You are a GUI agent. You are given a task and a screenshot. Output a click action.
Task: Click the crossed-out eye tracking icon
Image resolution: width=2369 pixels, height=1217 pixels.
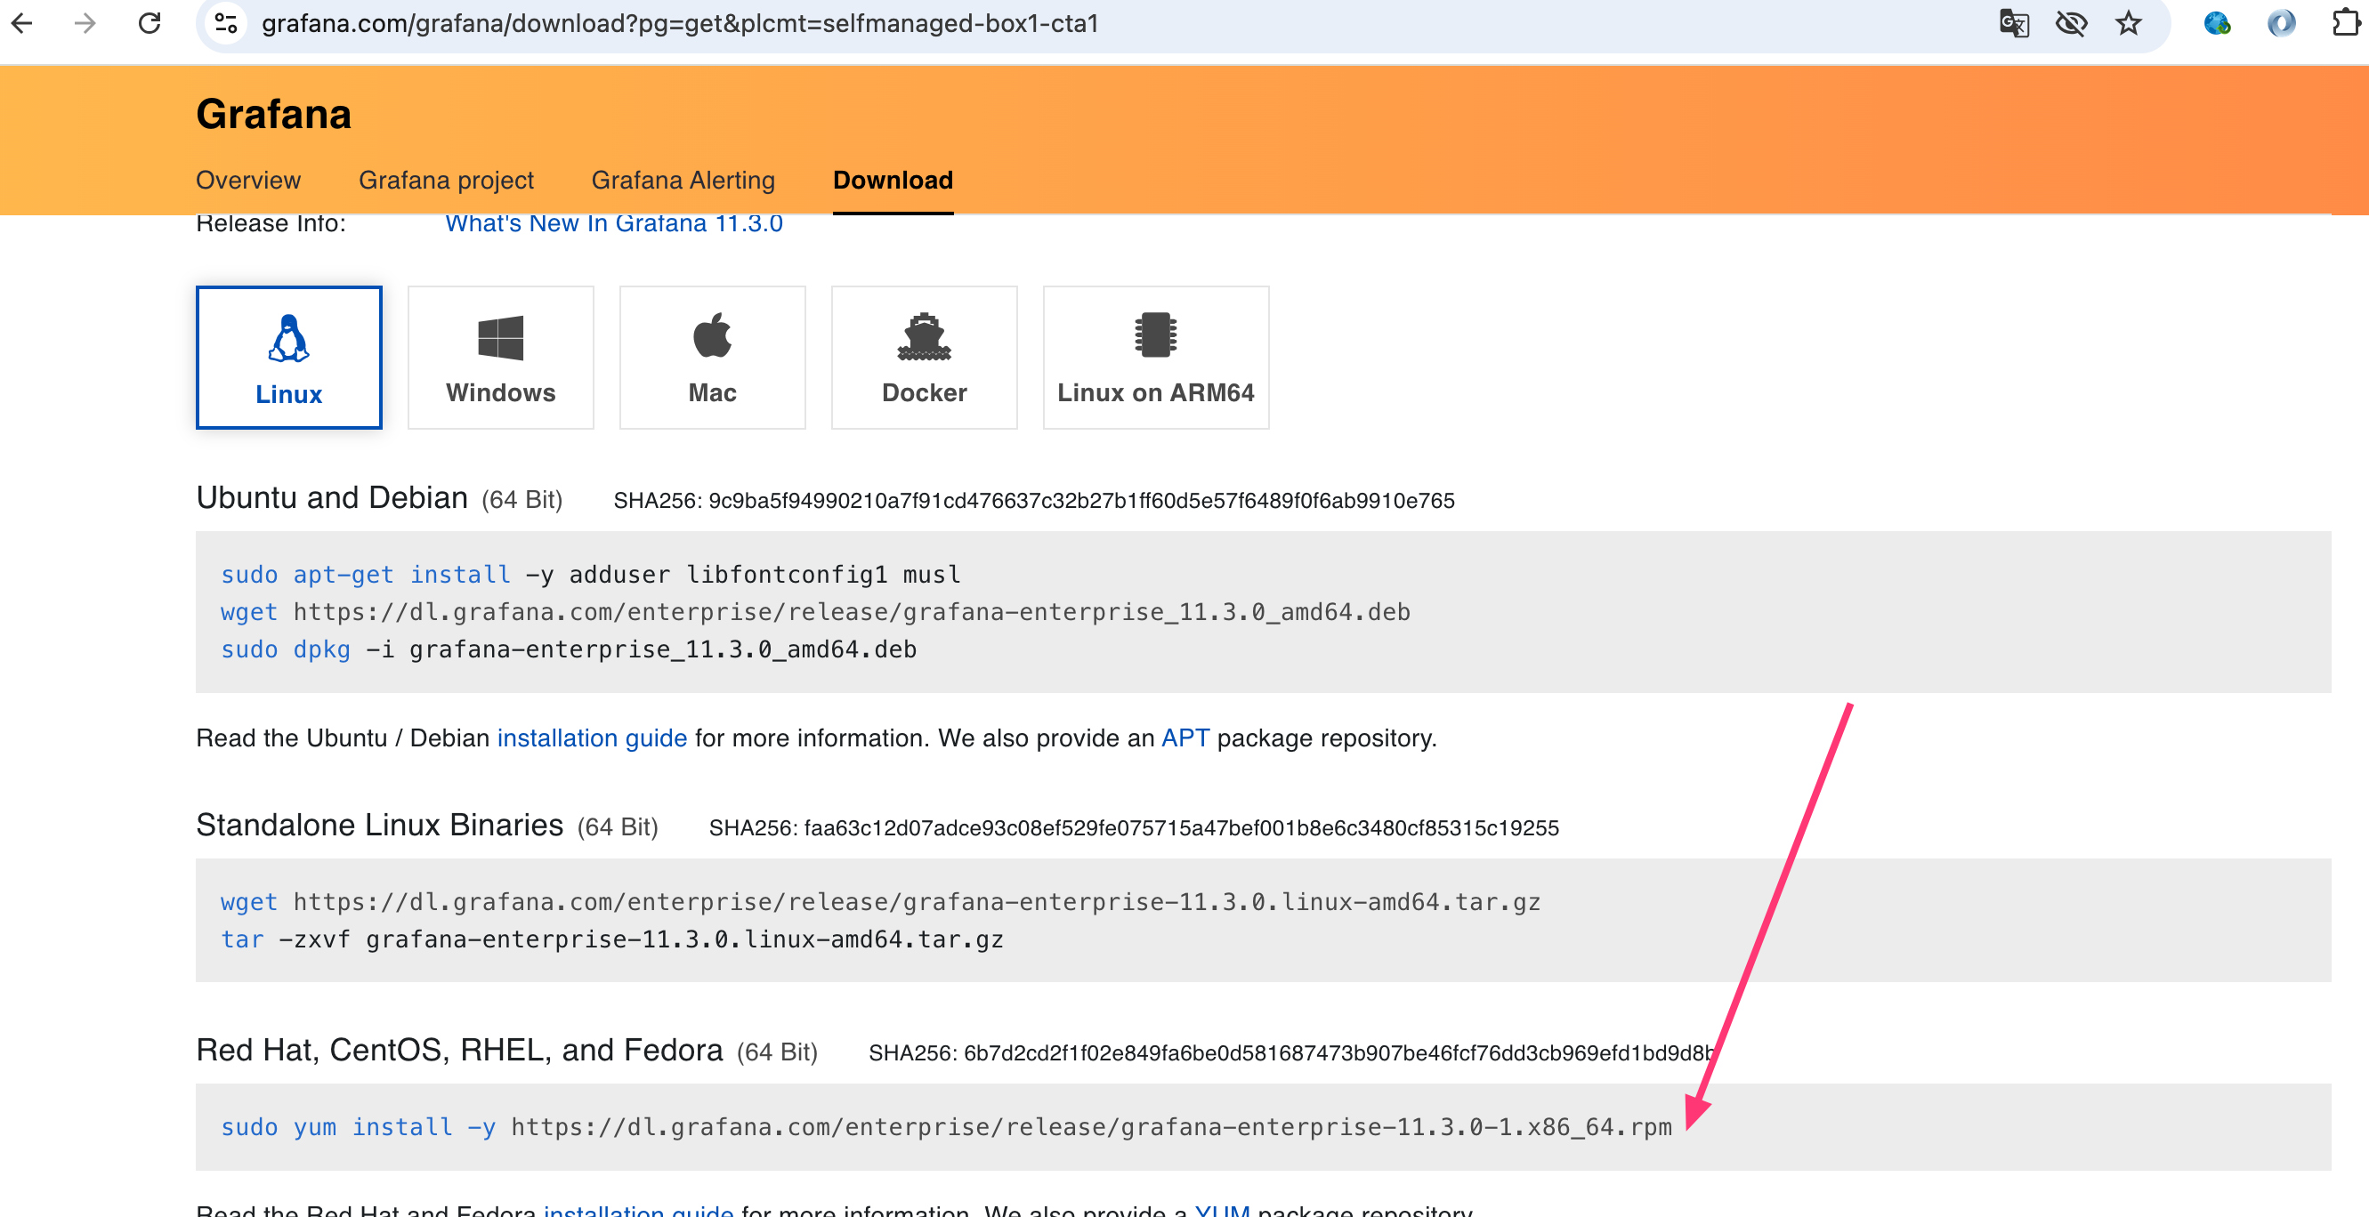2071,23
